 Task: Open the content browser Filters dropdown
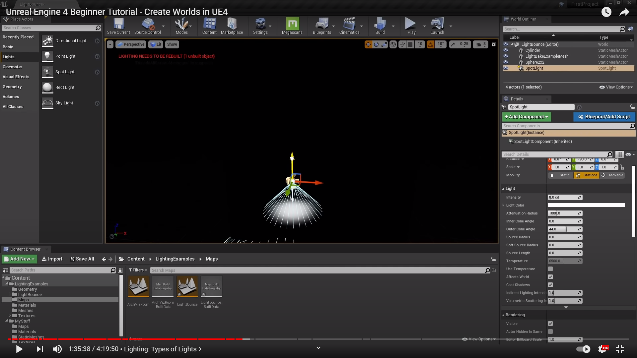coord(138,270)
